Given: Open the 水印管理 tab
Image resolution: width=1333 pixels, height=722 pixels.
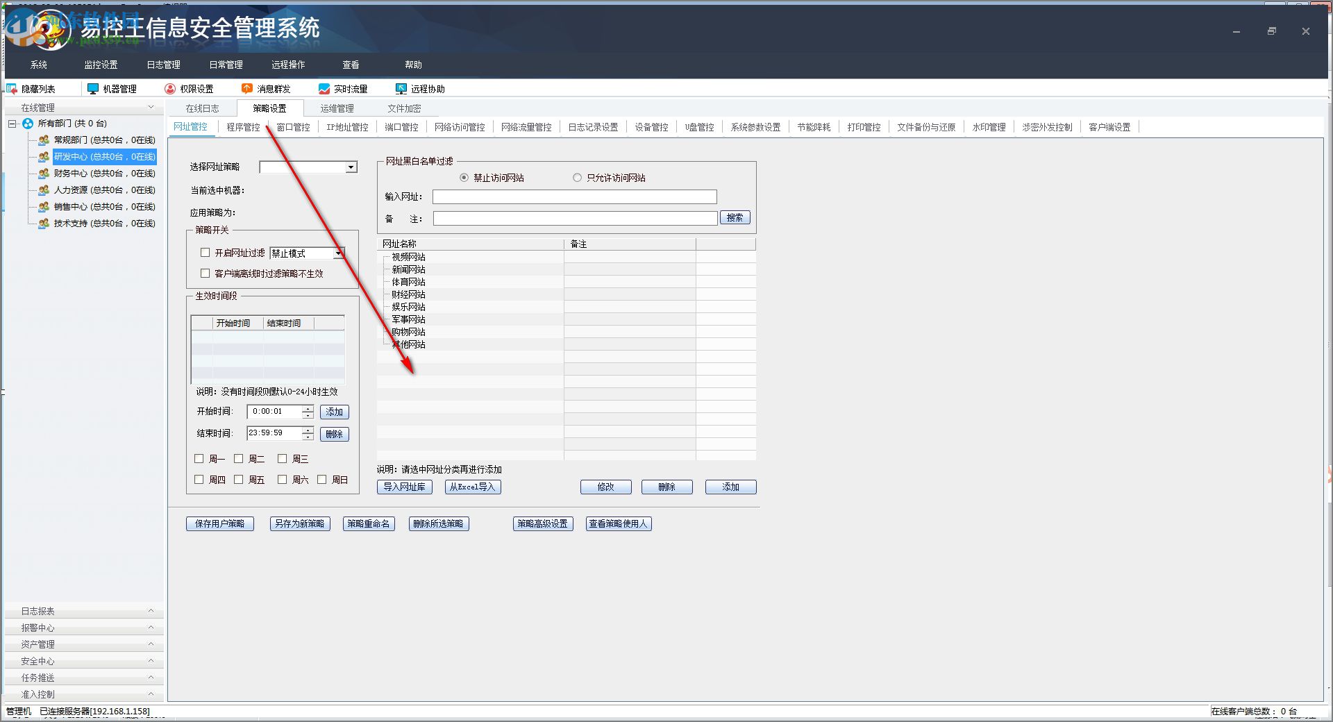Looking at the screenshot, I should (x=989, y=127).
